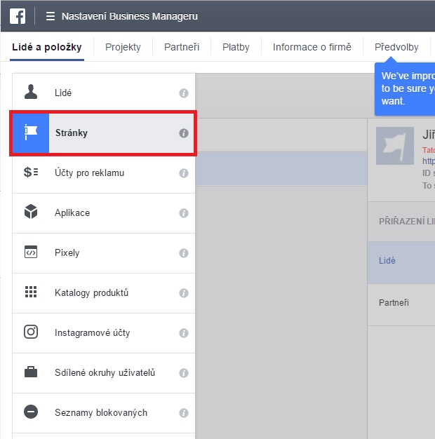Open the Platby tab
The height and width of the screenshot is (439, 435).
pos(236,47)
